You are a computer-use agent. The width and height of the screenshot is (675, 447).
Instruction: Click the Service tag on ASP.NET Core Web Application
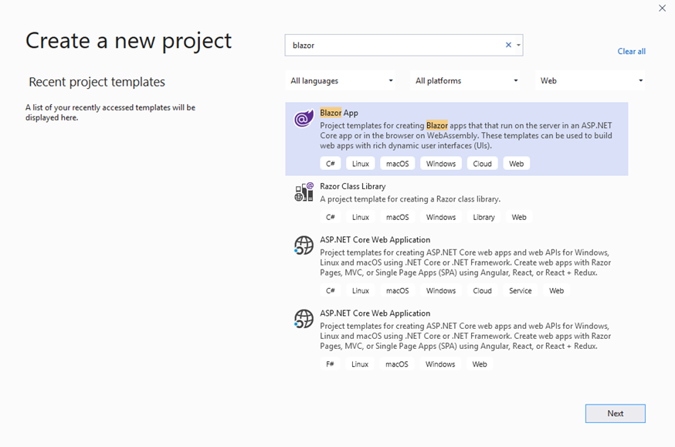(x=520, y=291)
